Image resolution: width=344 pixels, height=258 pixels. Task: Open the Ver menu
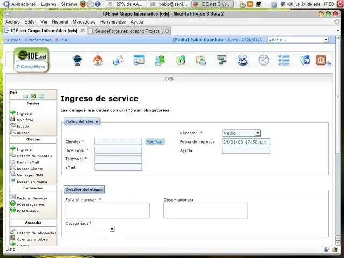[44, 22]
